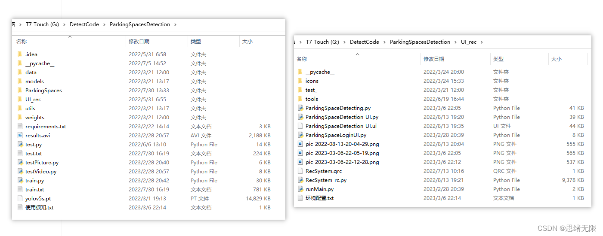Click the RecSystem_rc.py file icon
Screen dimensions: 603x236
click(300, 180)
